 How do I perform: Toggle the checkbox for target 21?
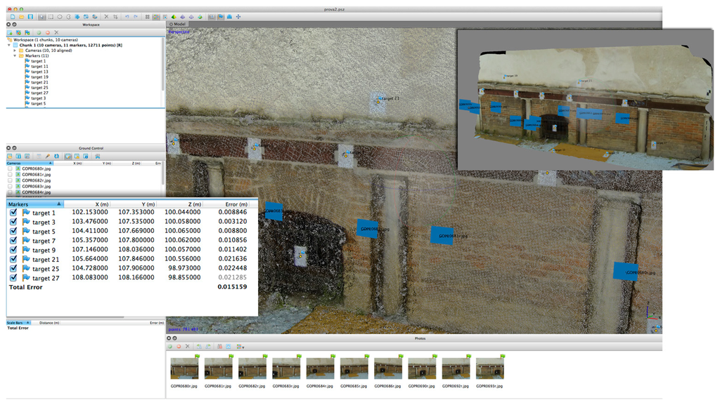[13, 260]
